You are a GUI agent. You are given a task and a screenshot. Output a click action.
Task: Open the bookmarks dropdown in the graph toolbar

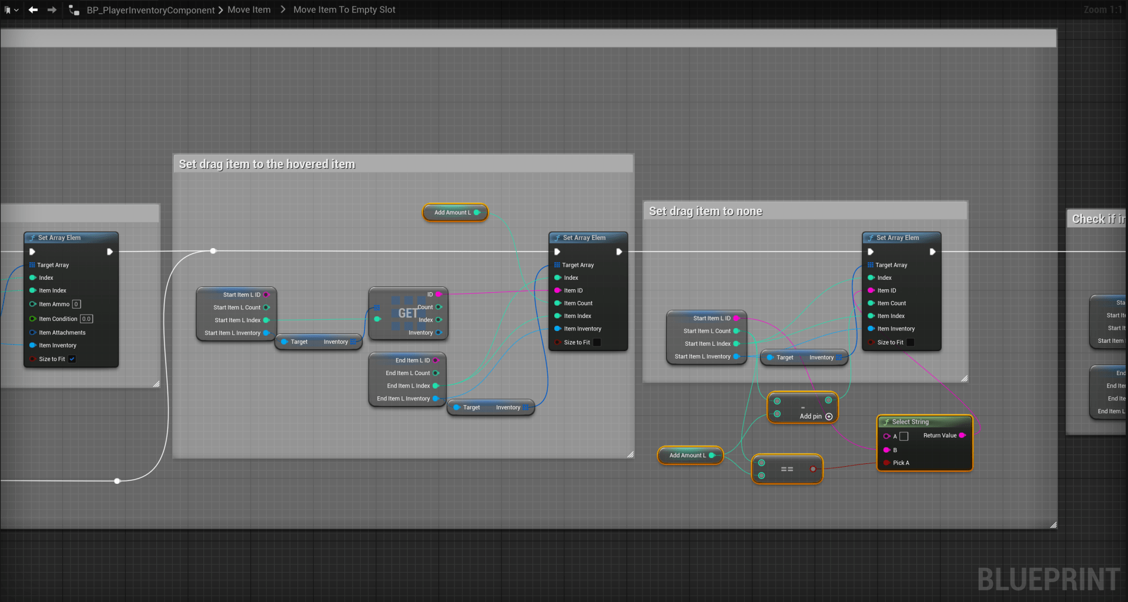click(11, 10)
